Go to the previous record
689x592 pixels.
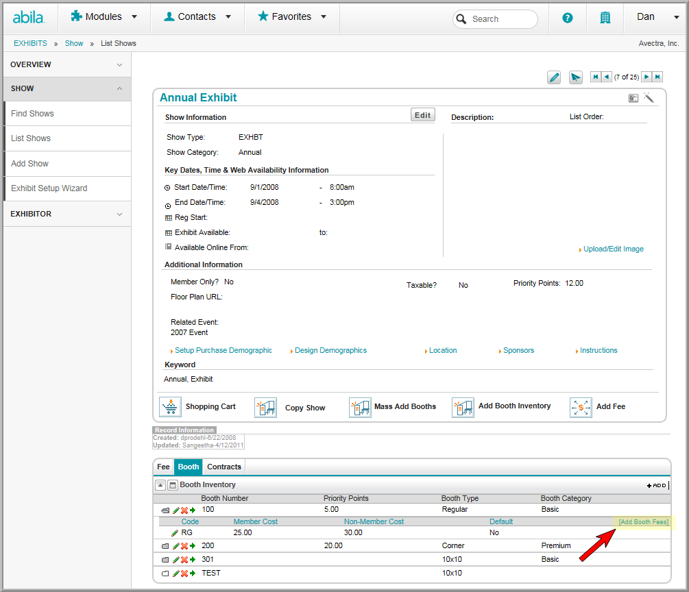coord(607,77)
